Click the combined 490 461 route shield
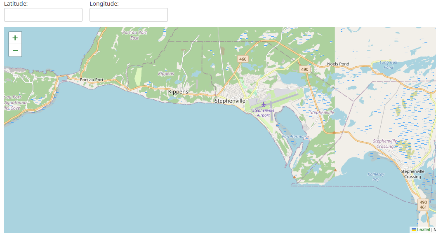Image resolution: width=436 pixels, height=234 pixels. coord(423,205)
